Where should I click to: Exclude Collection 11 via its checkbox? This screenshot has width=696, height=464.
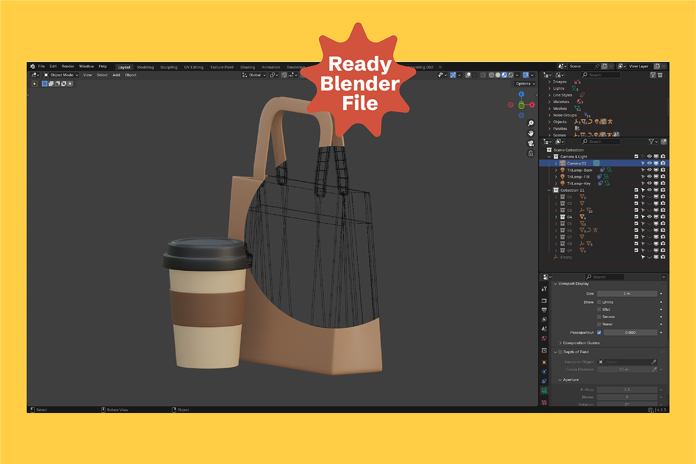click(x=636, y=190)
